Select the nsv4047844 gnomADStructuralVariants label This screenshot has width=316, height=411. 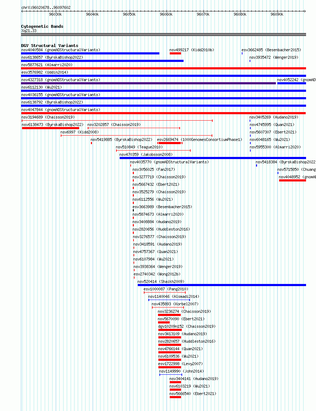point(61,110)
